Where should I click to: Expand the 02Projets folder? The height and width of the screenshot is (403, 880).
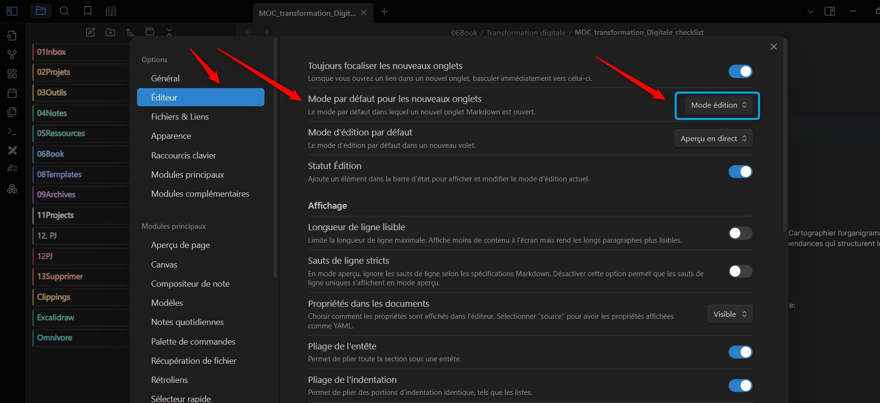81,72
